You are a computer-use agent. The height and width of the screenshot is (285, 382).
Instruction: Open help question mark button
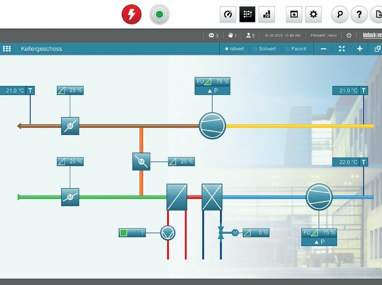[x=359, y=14]
